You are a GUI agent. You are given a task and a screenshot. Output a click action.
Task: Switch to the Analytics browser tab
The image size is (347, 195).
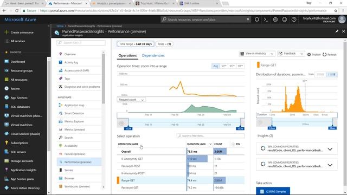click(x=111, y=3)
